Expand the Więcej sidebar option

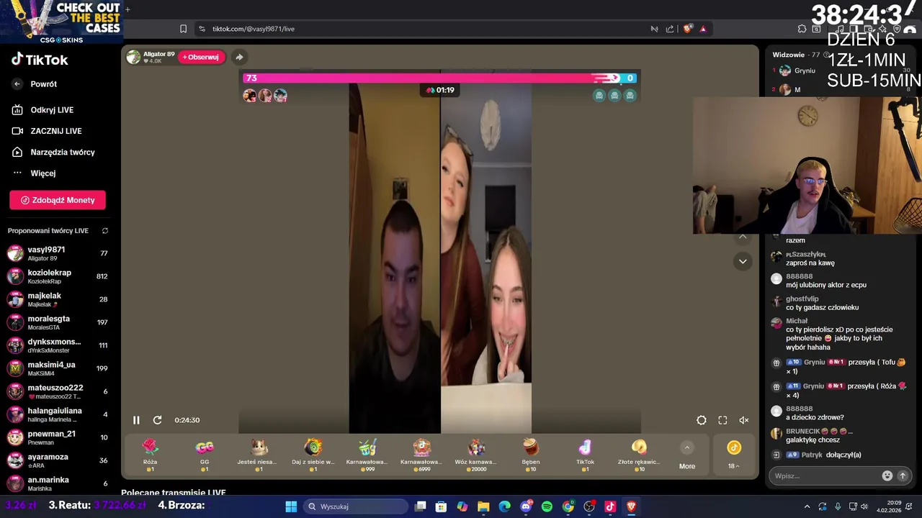click(42, 173)
